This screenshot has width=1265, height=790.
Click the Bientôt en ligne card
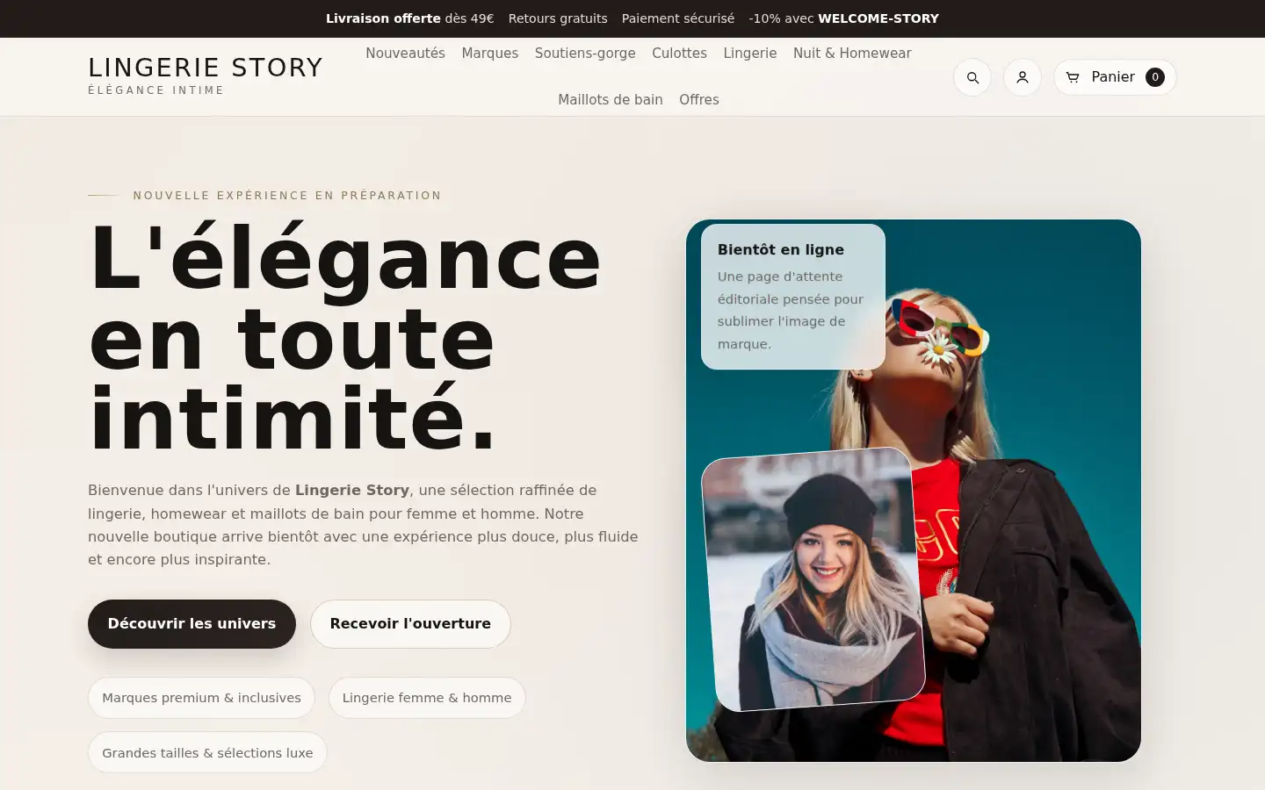click(793, 297)
